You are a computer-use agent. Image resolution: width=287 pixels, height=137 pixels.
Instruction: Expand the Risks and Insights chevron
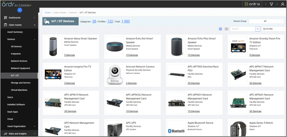click(35, 134)
